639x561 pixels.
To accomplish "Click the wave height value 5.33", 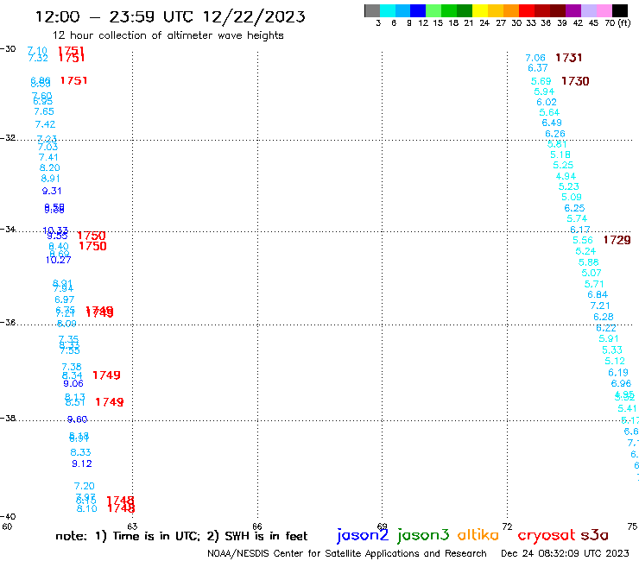I will pyautogui.click(x=612, y=350).
